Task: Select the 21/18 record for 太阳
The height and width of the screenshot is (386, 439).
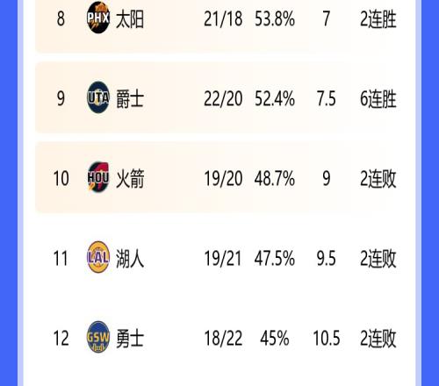Action: coord(223,19)
